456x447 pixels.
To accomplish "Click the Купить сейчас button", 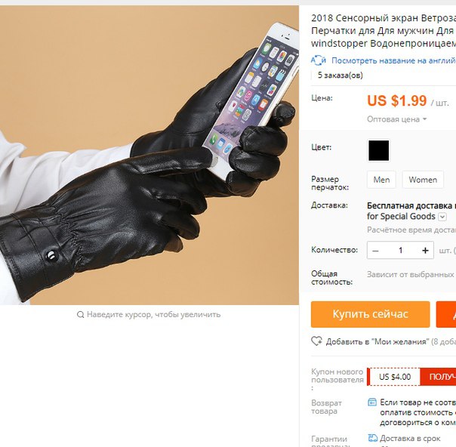I will point(370,314).
